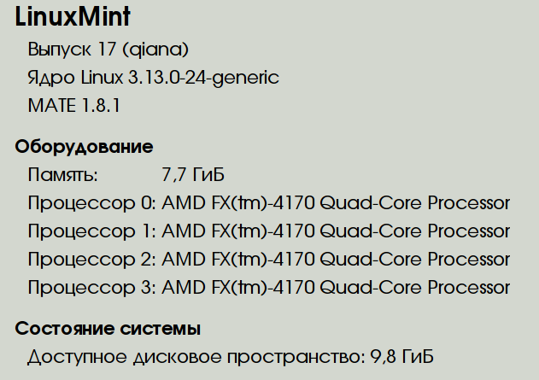Screen dimensions: 539x380
Task: Click the 'Процессор 1:' label
Action: (91, 231)
